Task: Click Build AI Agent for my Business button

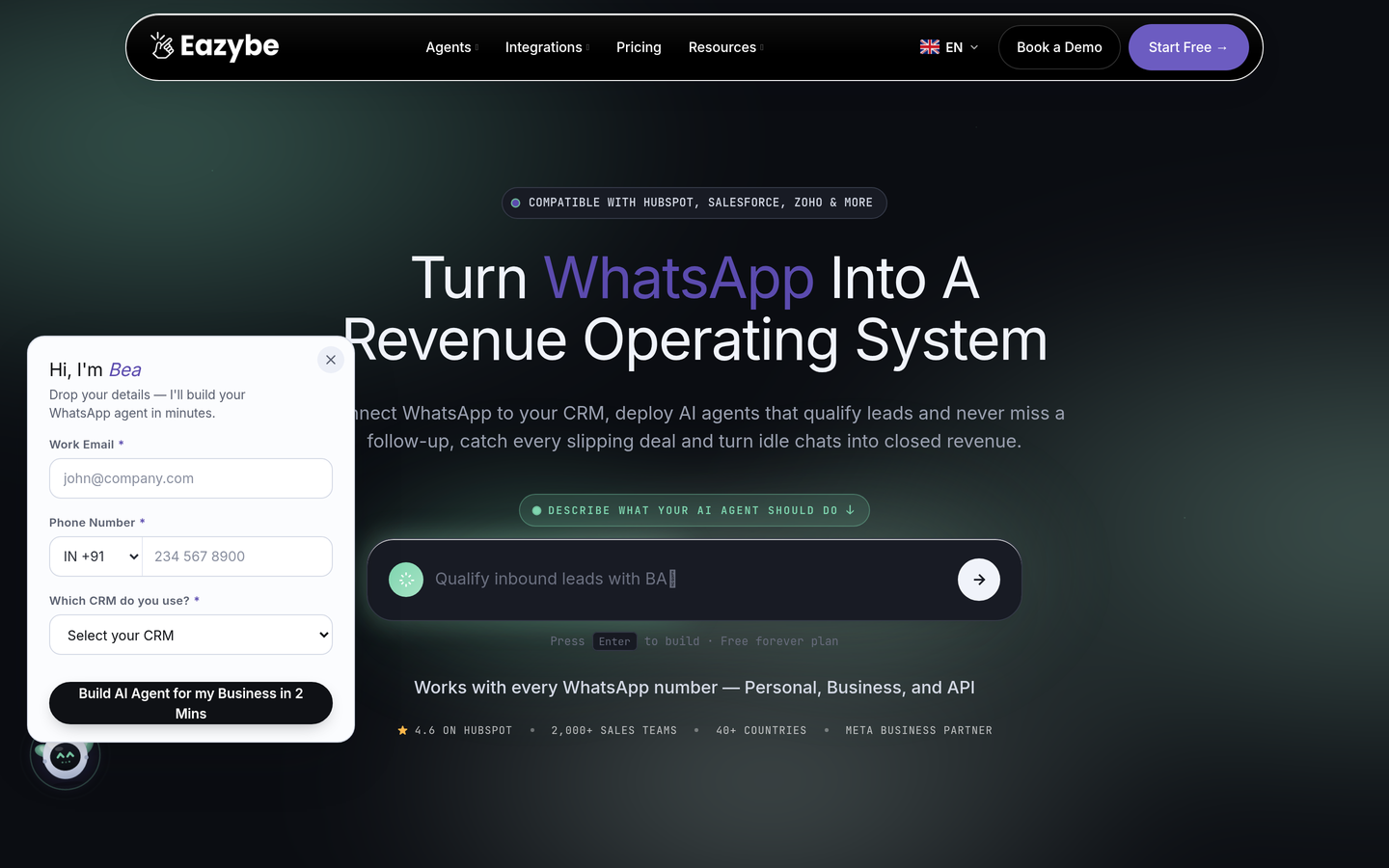Action: (x=191, y=703)
